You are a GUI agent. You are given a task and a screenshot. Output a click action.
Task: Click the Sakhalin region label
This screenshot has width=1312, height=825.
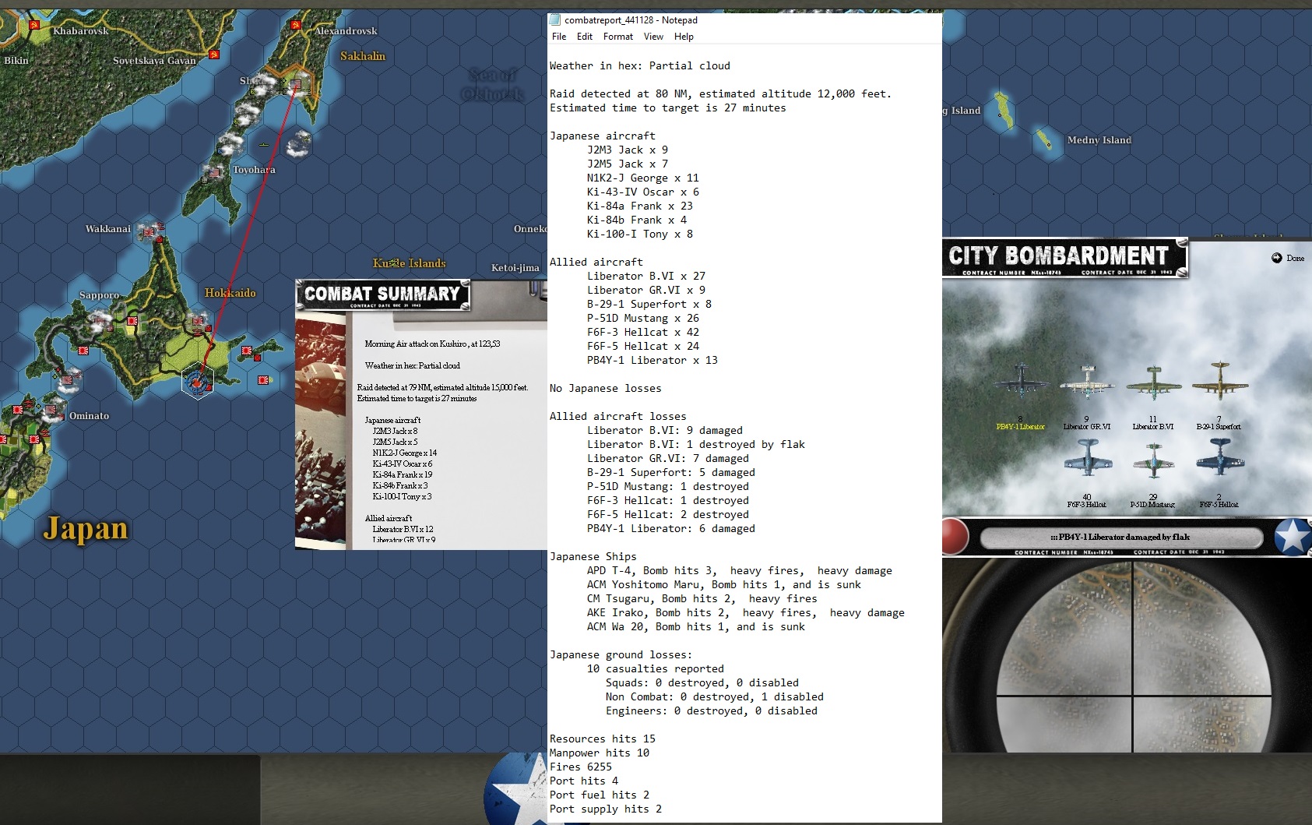(x=363, y=56)
